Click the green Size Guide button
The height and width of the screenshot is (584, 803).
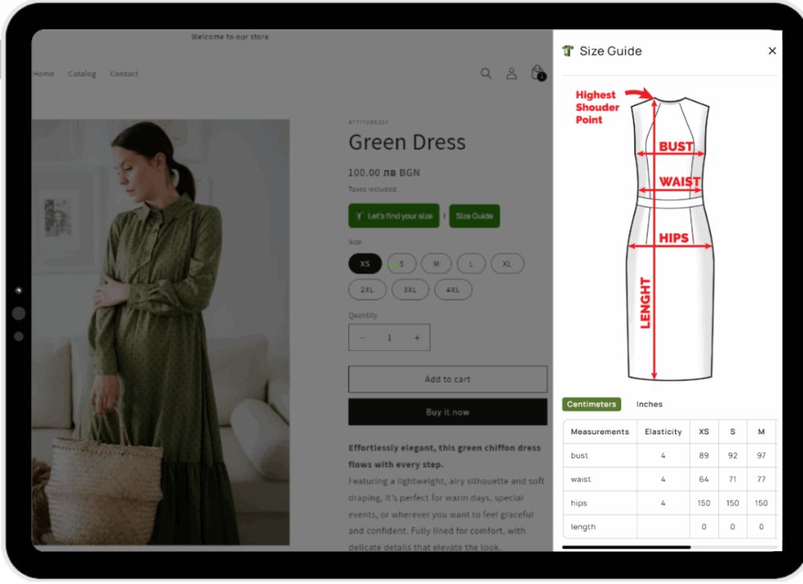point(474,216)
